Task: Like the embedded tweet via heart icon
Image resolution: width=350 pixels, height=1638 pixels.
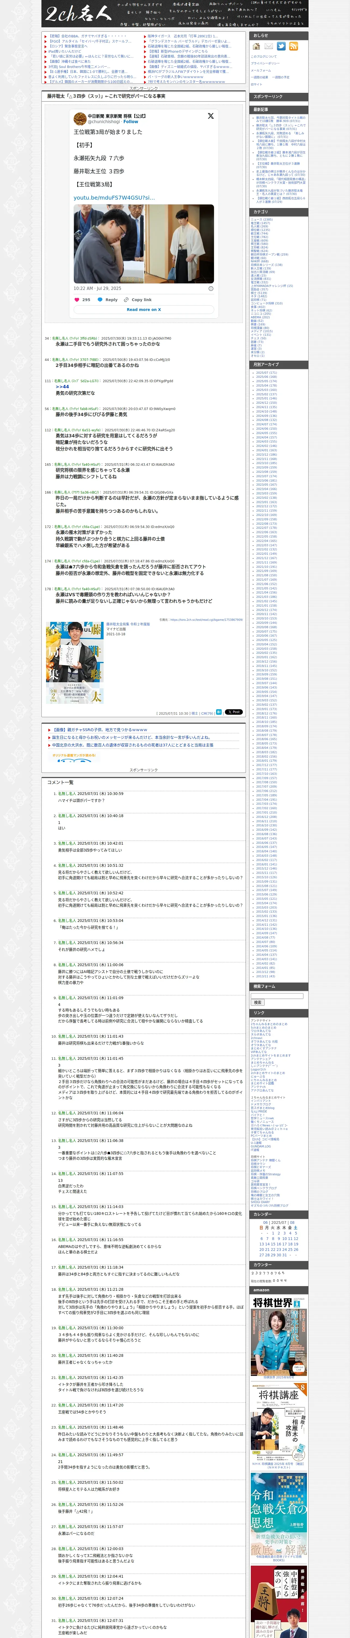Action: tap(77, 299)
